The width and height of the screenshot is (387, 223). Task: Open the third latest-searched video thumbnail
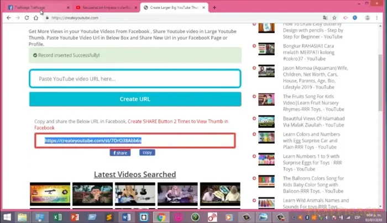tap(135, 194)
